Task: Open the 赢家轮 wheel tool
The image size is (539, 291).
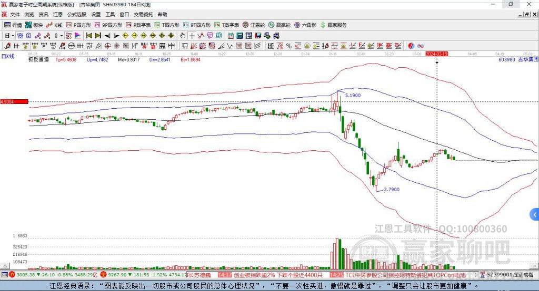Action: pos(279,25)
